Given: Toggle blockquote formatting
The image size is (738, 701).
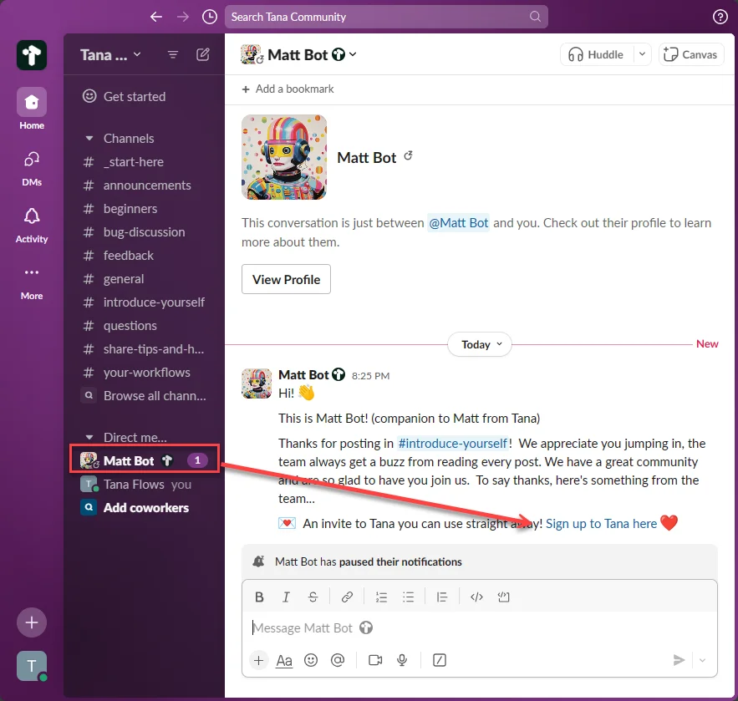Looking at the screenshot, I should click(x=442, y=597).
